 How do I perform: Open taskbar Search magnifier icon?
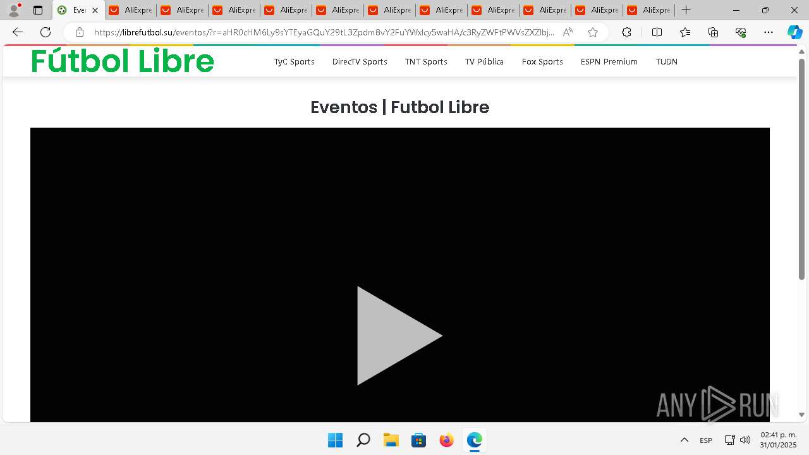point(363,440)
